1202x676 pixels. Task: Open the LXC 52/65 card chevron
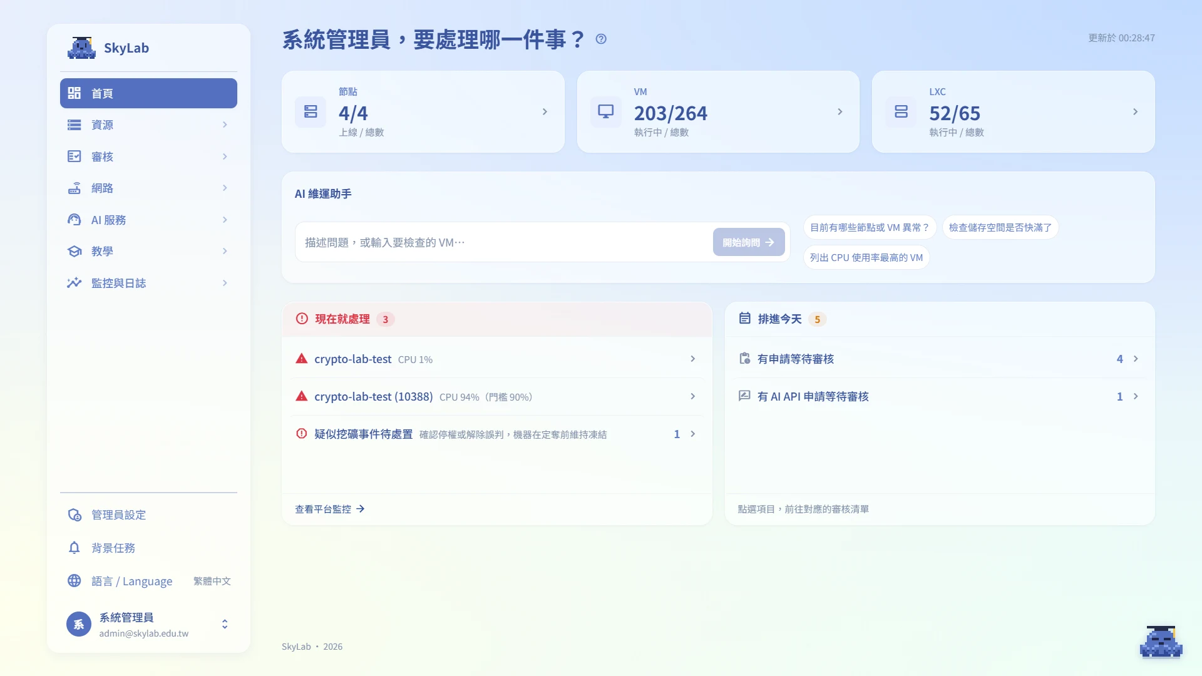[x=1135, y=111]
